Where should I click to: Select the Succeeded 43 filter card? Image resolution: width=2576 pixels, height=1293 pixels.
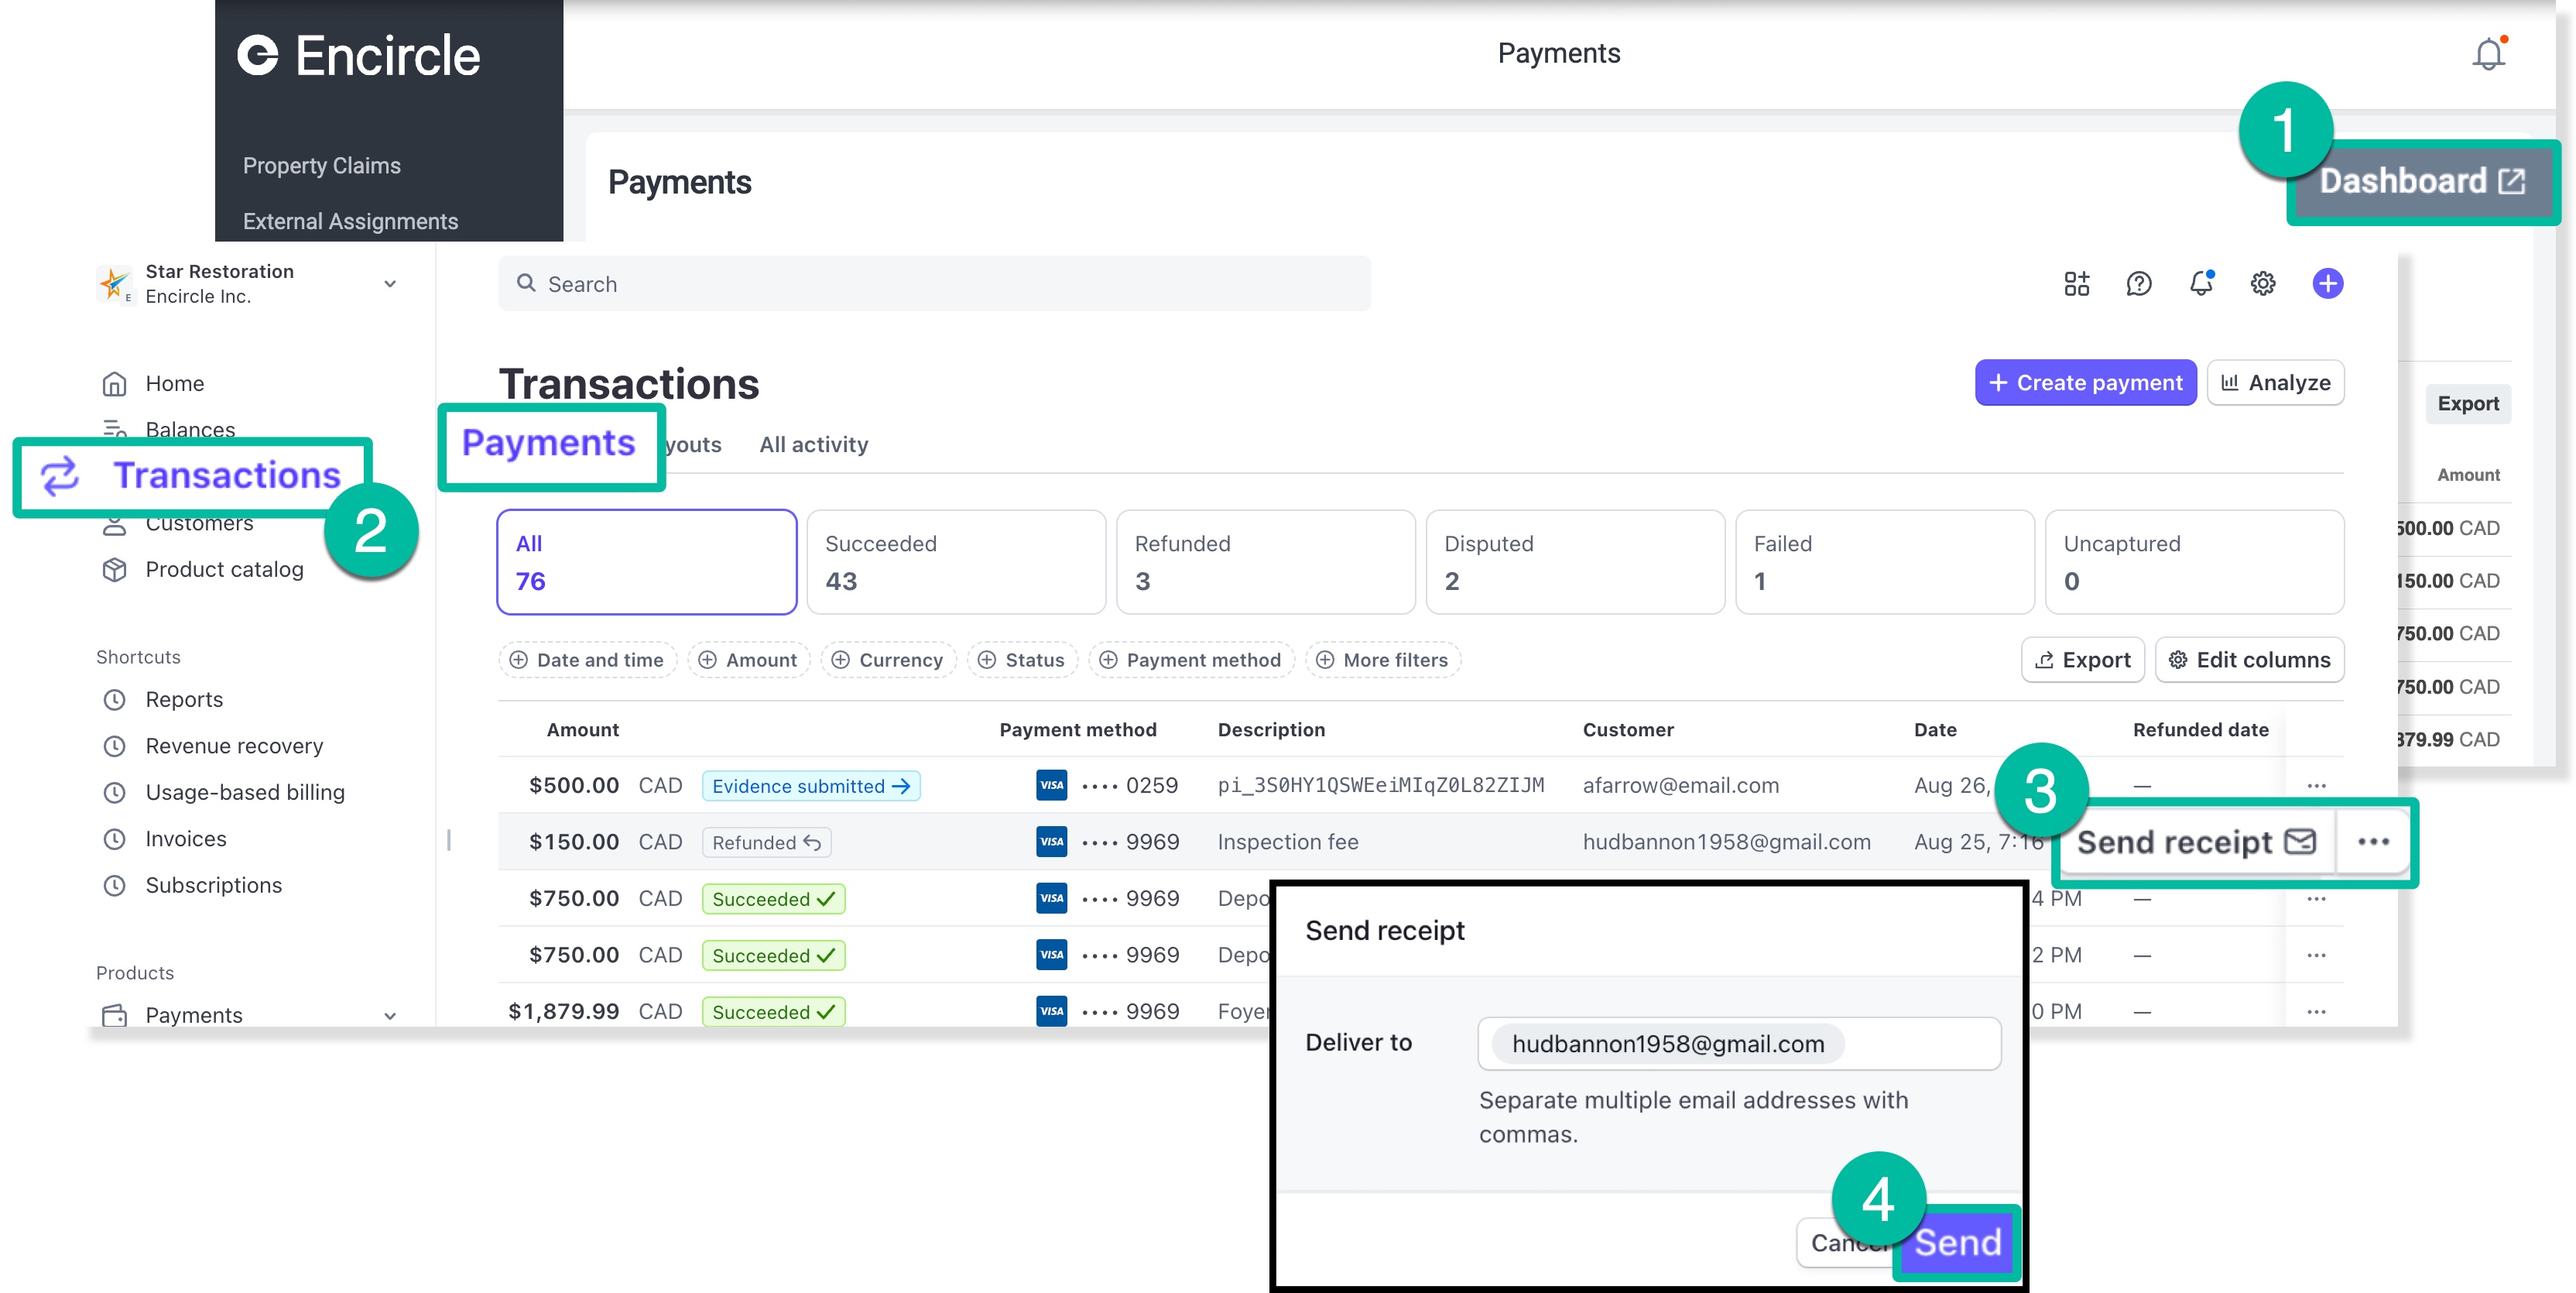pos(955,562)
